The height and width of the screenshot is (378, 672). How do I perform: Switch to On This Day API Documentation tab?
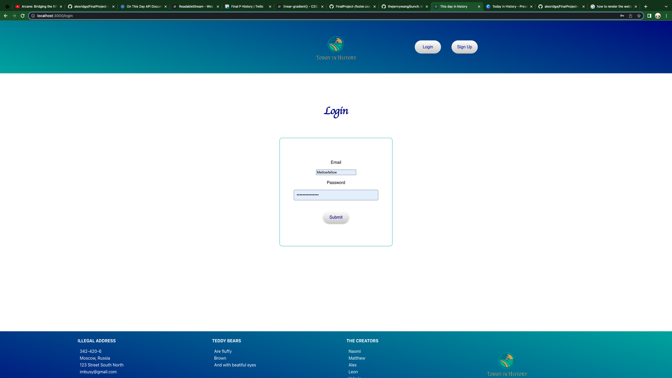coord(144,7)
